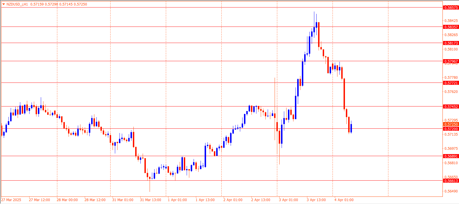459x204 pixels.
Task: Select the 0.57721 level label
Action: (x=451, y=83)
